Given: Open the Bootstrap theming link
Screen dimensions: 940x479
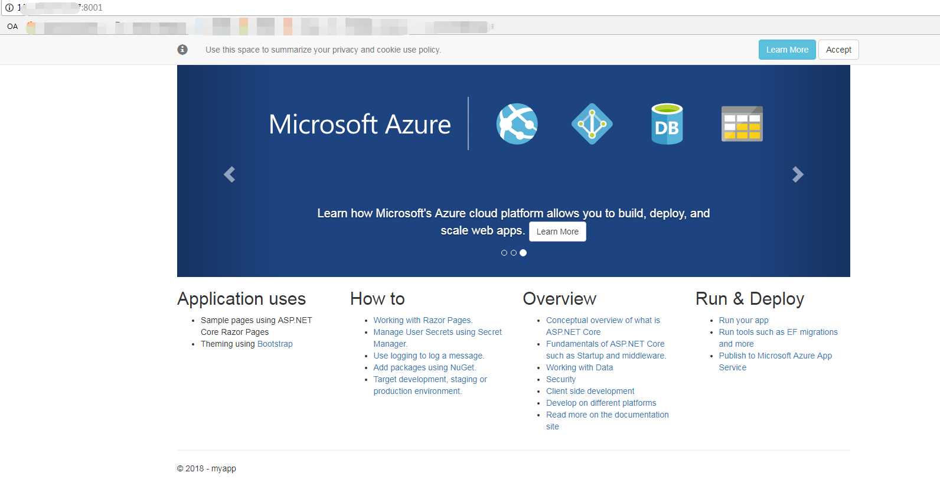Looking at the screenshot, I should point(275,344).
